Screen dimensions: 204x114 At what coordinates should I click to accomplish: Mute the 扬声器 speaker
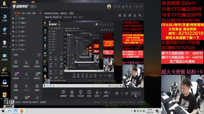(106, 93)
